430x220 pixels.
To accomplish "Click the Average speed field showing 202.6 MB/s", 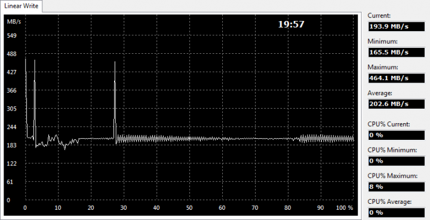I will [397, 104].
